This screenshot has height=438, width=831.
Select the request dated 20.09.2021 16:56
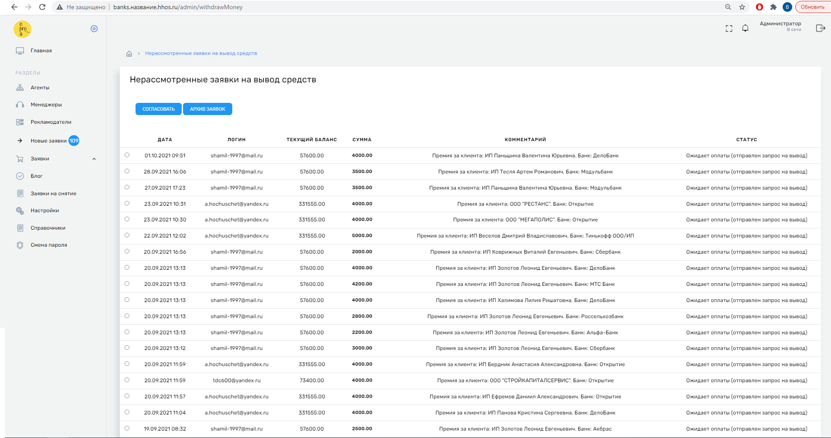127,251
